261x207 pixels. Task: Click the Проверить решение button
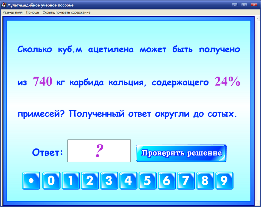(x=181, y=153)
